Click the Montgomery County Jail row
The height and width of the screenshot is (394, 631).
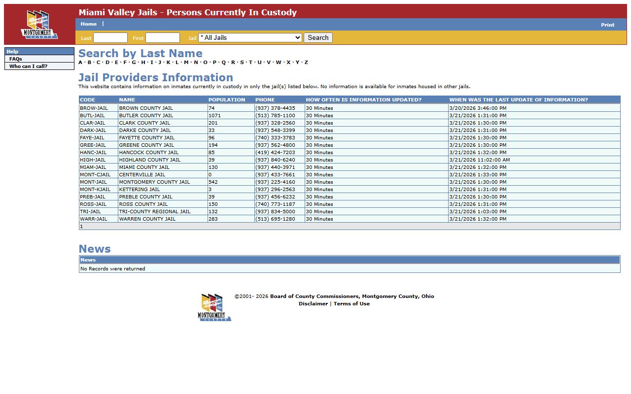point(154,182)
